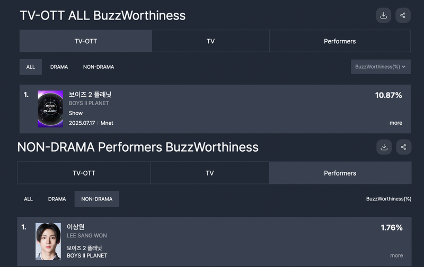
Task: Filter top section by NON-DRAMA
Action: pyautogui.click(x=99, y=67)
